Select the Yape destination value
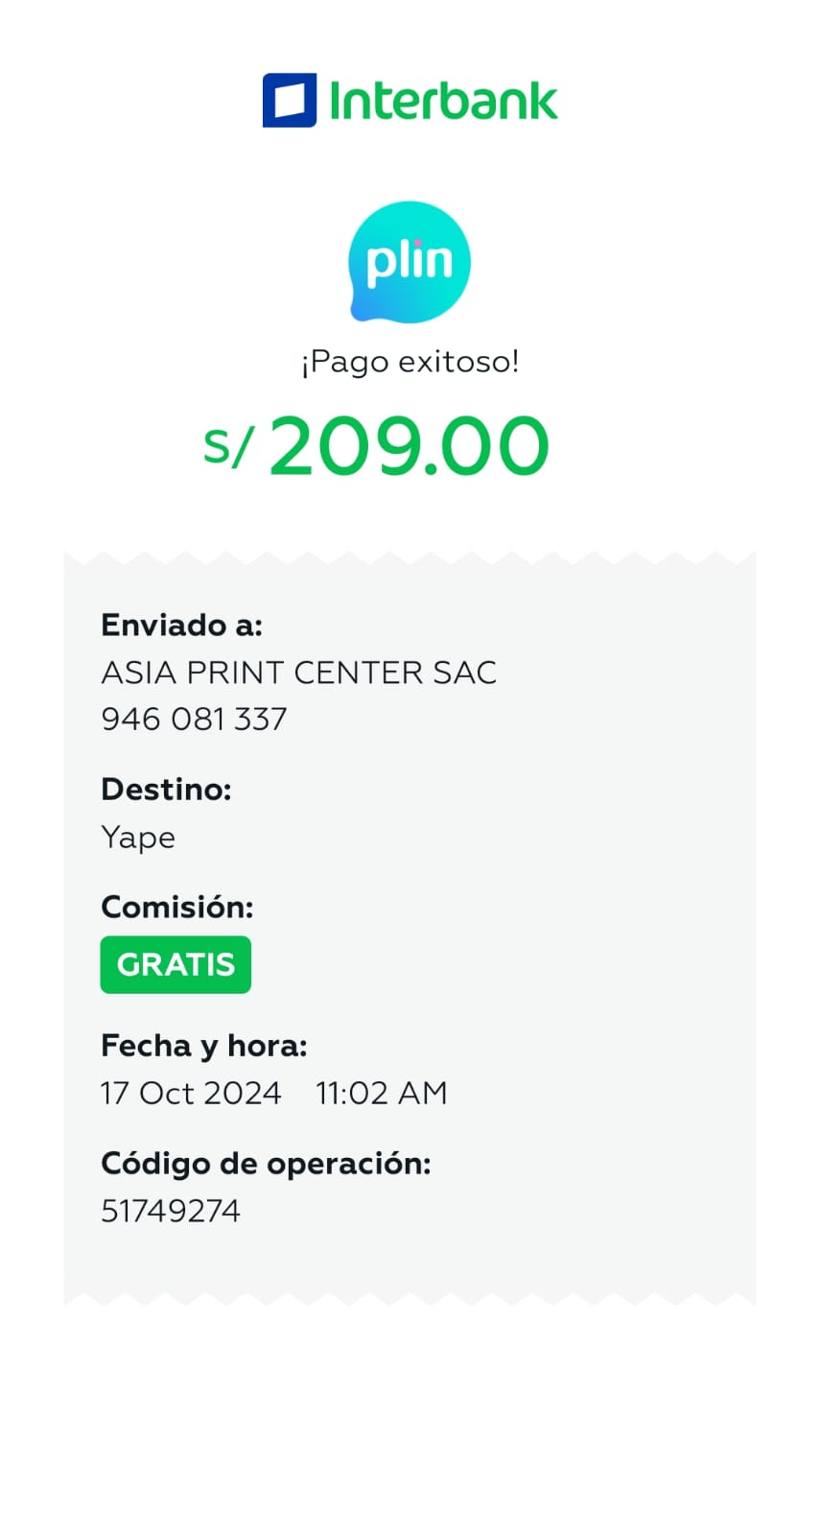This screenshot has width=820, height=1535. coord(138,838)
